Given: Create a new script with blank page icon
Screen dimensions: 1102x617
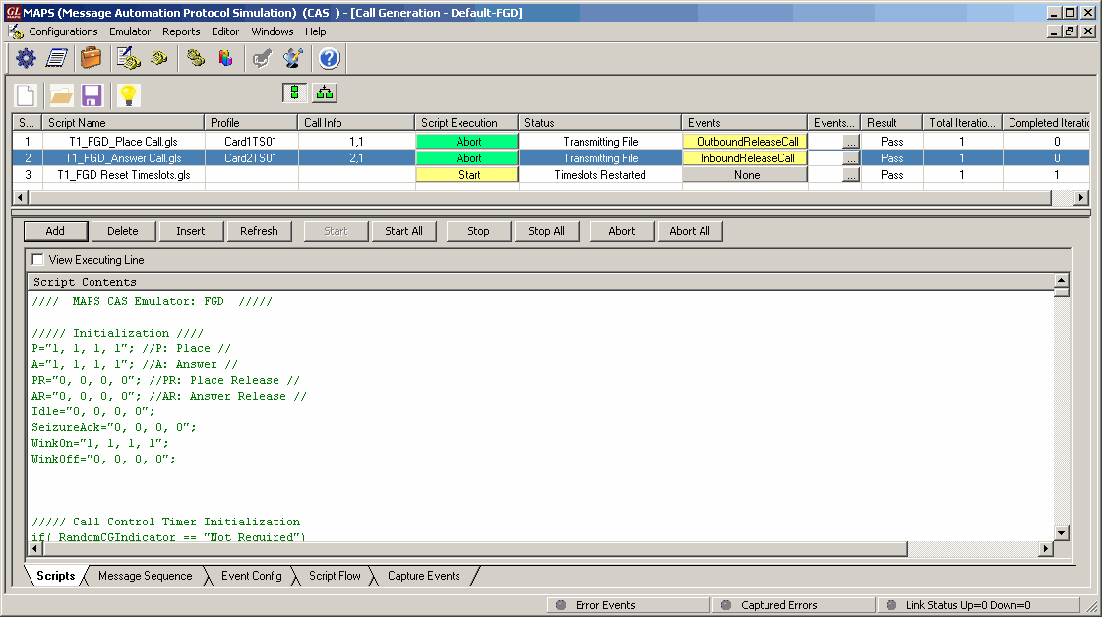Looking at the screenshot, I should (x=26, y=94).
